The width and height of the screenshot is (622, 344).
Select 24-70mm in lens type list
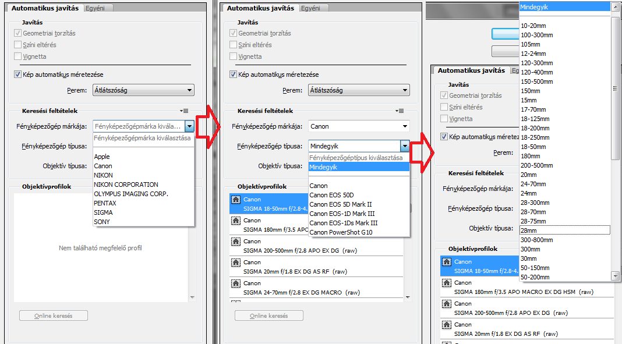click(565, 184)
